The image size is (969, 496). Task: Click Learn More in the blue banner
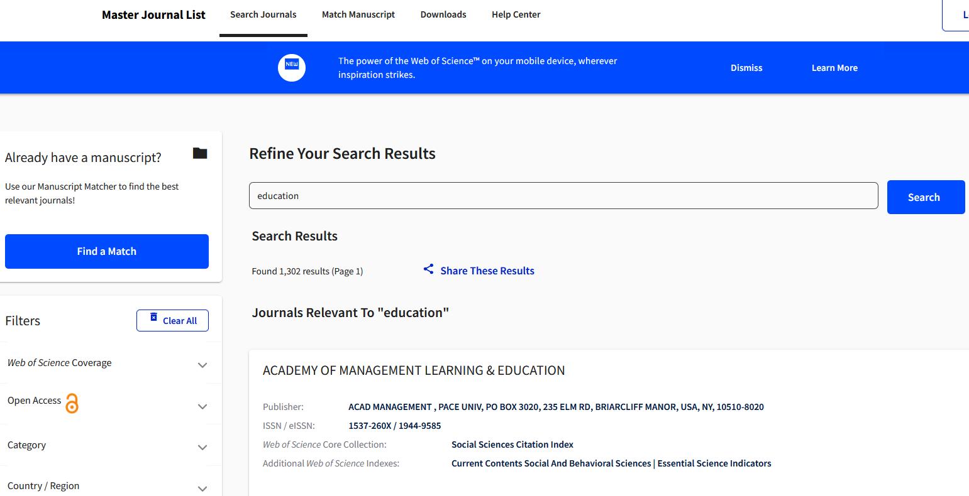(834, 68)
